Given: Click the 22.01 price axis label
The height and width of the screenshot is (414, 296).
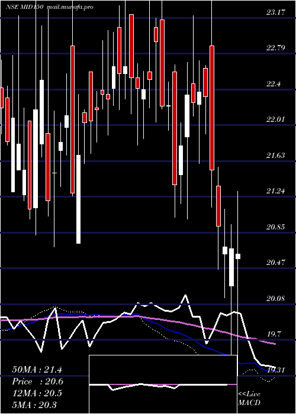Looking at the screenshot, I should point(275,119).
